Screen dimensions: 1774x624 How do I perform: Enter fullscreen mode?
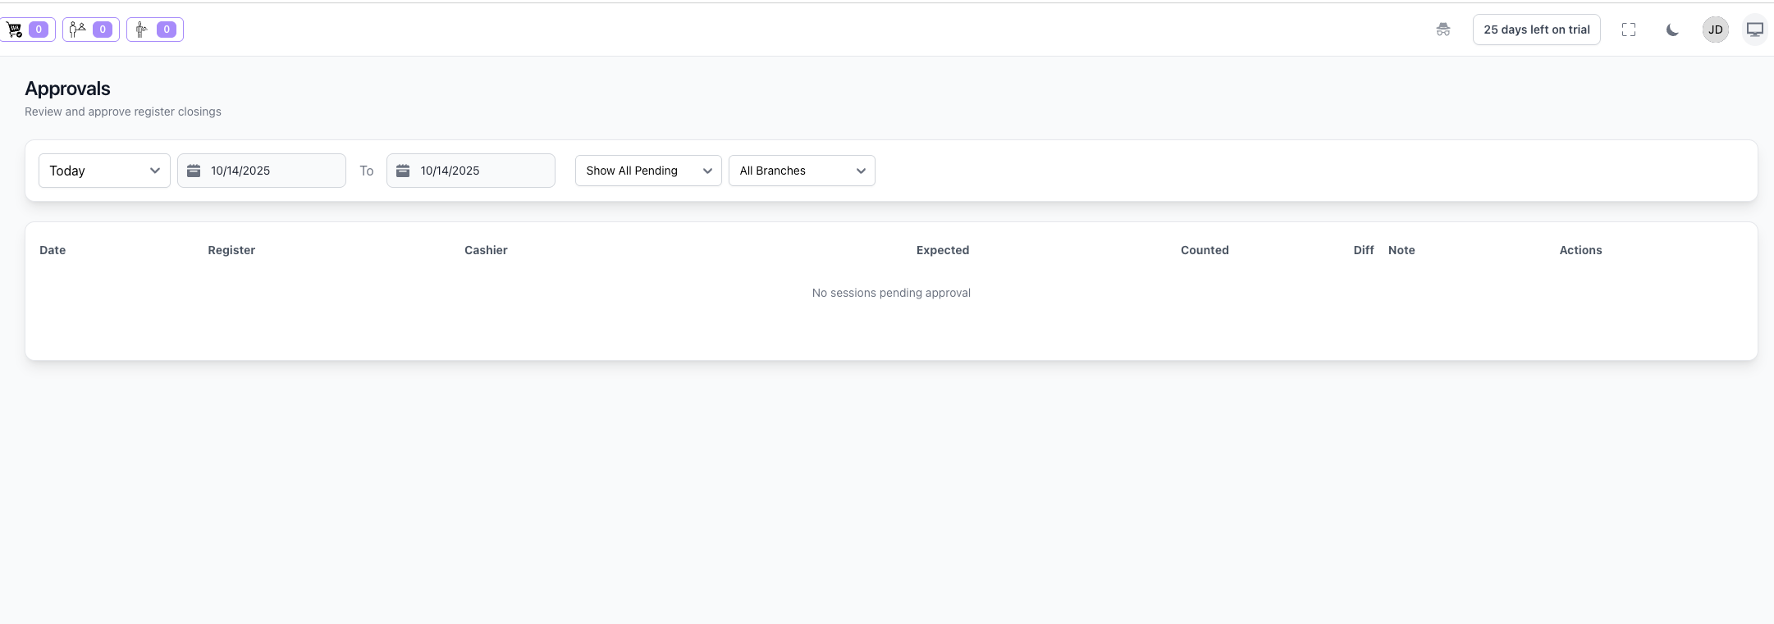[1629, 30]
